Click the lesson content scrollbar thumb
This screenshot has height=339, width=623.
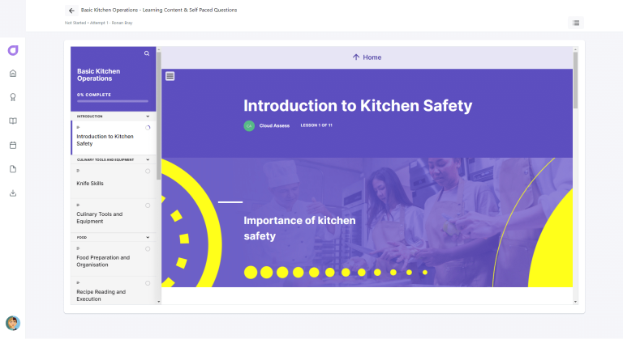575,80
